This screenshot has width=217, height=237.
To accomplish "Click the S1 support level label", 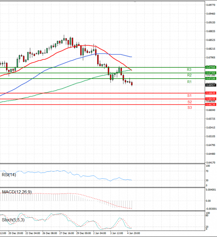I will (x=189, y=95).
